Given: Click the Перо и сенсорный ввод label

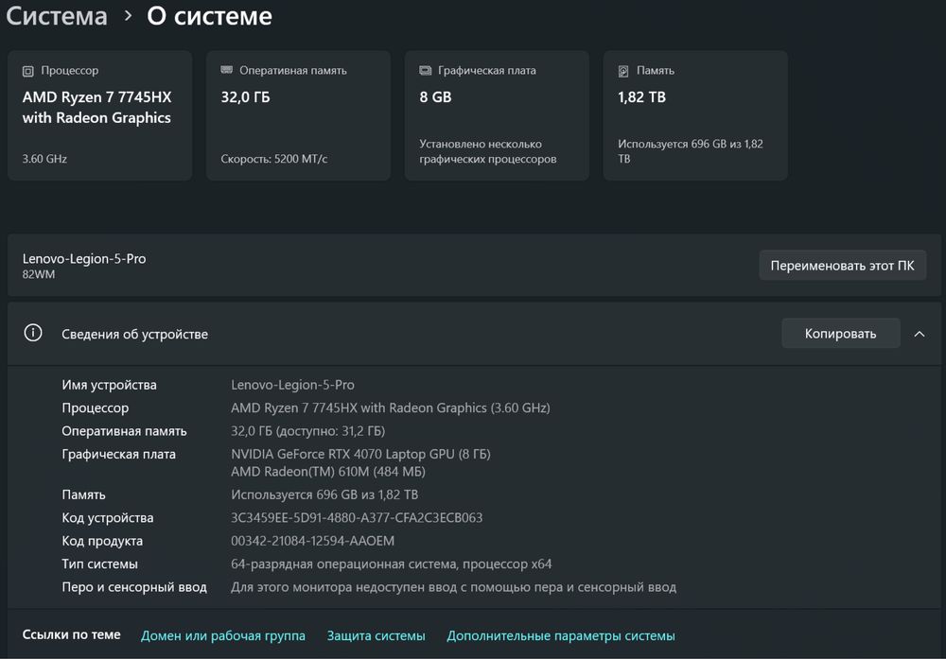Looking at the screenshot, I should (x=134, y=587).
